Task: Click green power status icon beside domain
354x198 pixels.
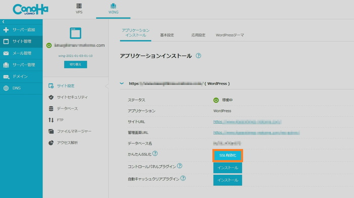Action: (x=49, y=45)
